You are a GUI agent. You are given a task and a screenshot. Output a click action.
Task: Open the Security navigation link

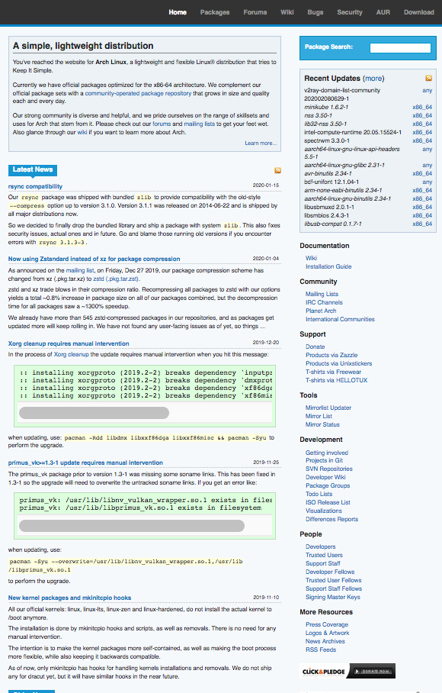tap(349, 12)
